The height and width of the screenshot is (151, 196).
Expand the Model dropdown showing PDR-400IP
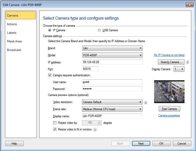pos(112,55)
